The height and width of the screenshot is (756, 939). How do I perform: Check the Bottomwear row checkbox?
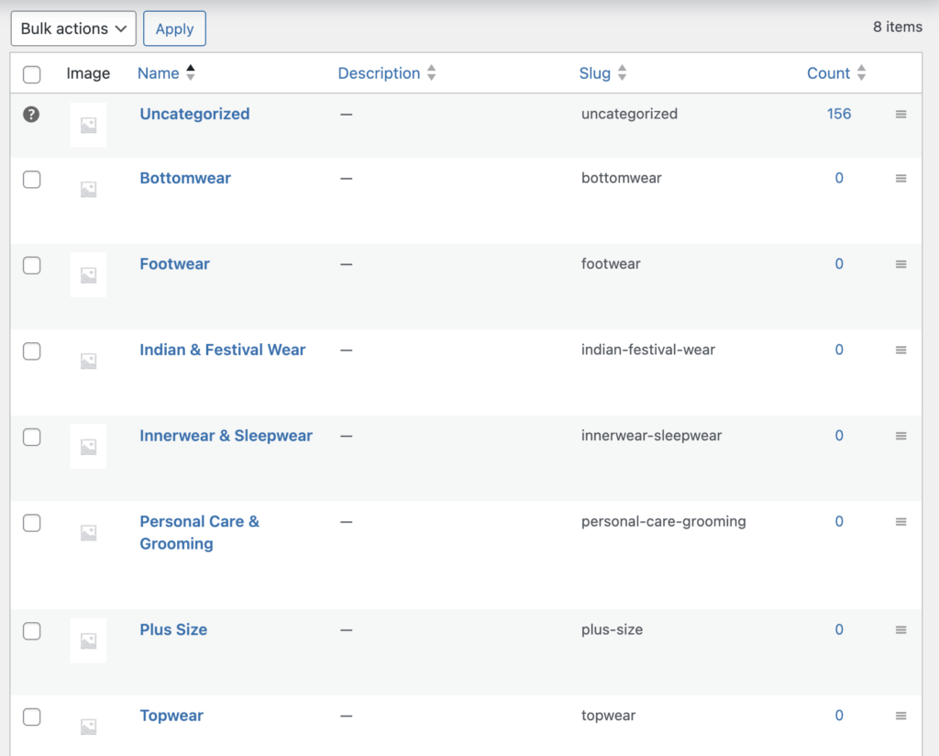pyautogui.click(x=32, y=179)
